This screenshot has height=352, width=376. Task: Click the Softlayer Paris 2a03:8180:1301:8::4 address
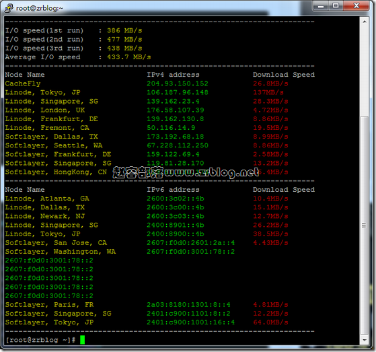point(188,305)
